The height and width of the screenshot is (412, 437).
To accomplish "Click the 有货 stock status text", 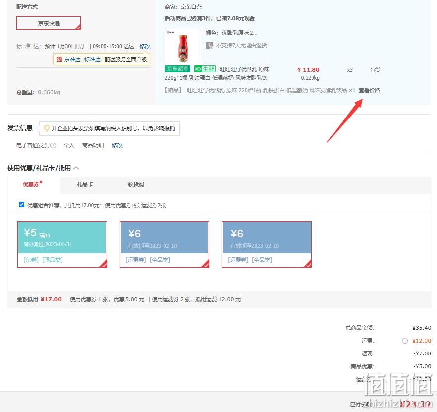I will [x=375, y=70].
